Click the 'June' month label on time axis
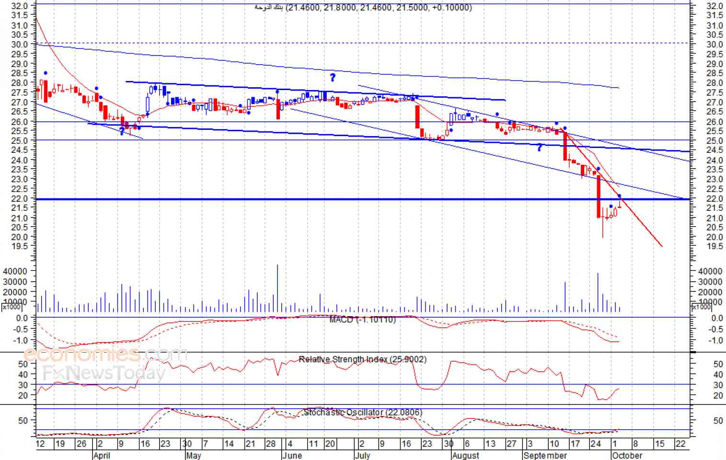Image resolution: width=726 pixels, height=460 pixels. click(x=292, y=455)
